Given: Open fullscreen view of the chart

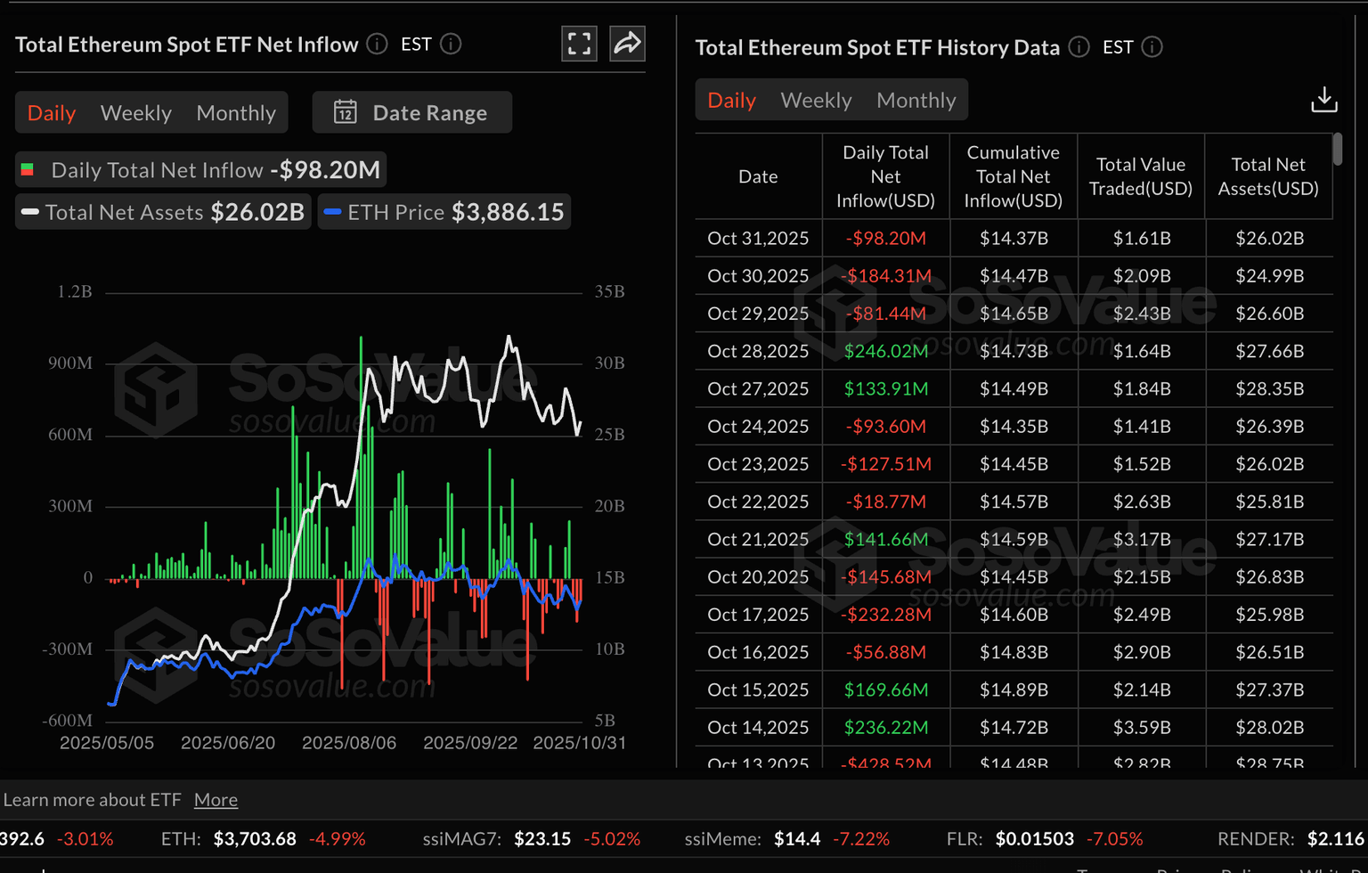Looking at the screenshot, I should click(x=579, y=44).
